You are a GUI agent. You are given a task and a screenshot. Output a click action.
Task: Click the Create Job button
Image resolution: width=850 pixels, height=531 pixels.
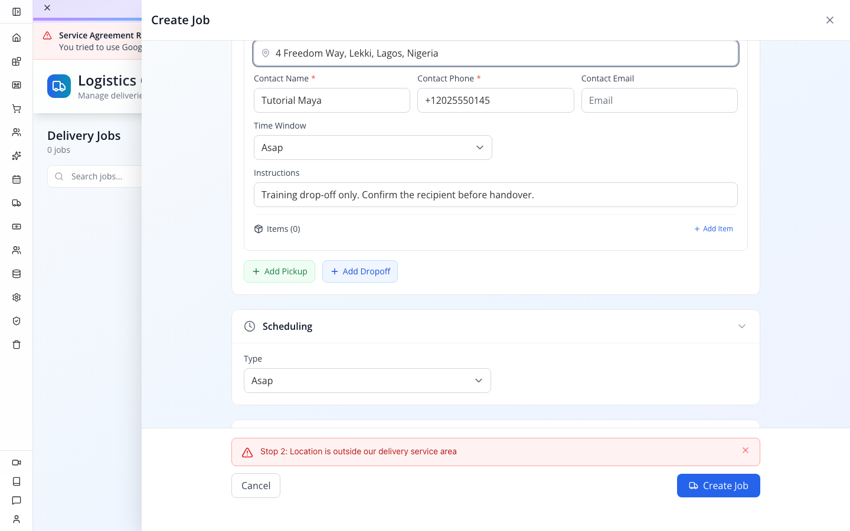(x=718, y=486)
